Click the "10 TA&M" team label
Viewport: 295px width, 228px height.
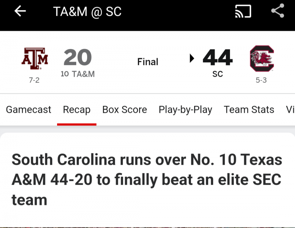coord(78,74)
